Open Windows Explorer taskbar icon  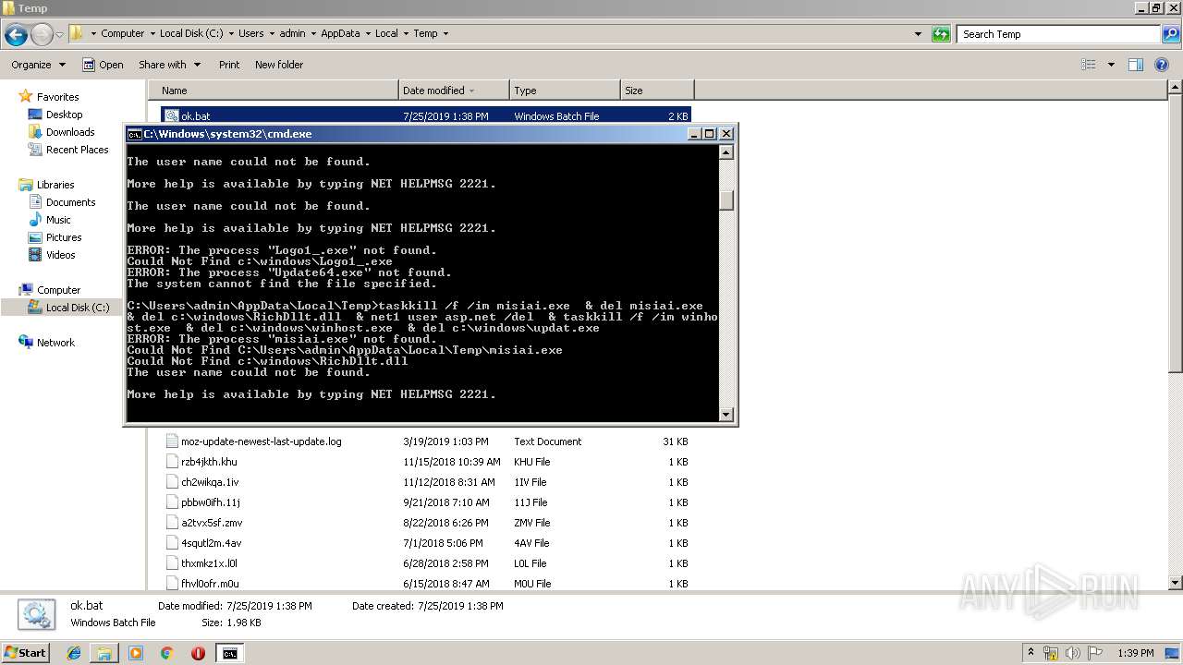click(104, 653)
